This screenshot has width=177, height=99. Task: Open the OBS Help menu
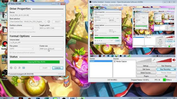(x=125, y=5)
